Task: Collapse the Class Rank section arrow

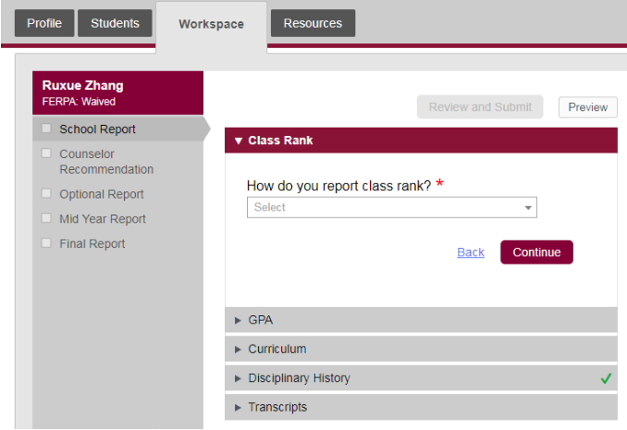Action: [x=239, y=141]
